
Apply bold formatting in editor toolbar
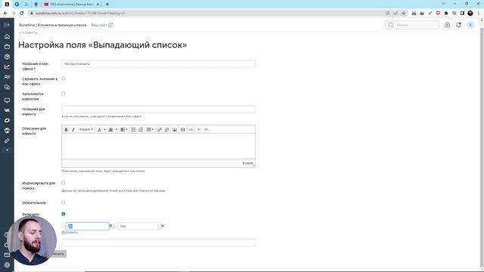(x=66, y=130)
